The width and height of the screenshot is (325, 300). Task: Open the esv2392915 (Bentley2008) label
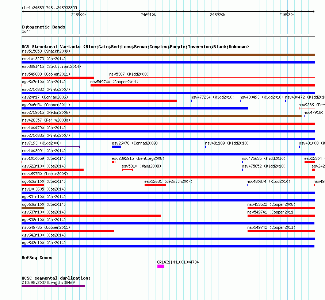coord(138,158)
